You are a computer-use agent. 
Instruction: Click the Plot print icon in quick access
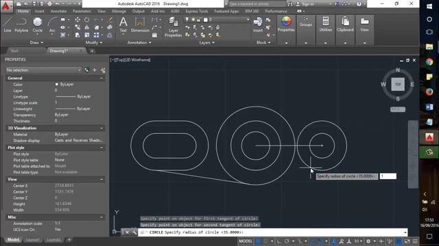49,4
